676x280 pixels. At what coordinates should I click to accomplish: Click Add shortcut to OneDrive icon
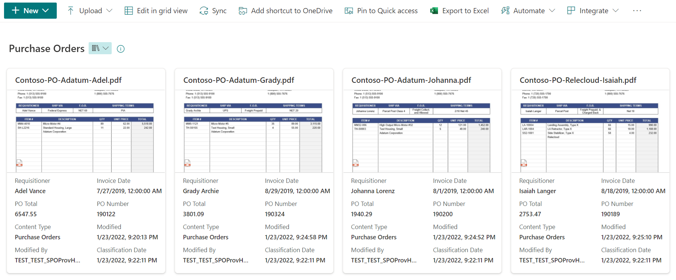243,11
